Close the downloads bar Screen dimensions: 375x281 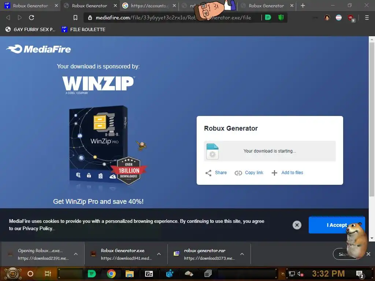click(368, 254)
